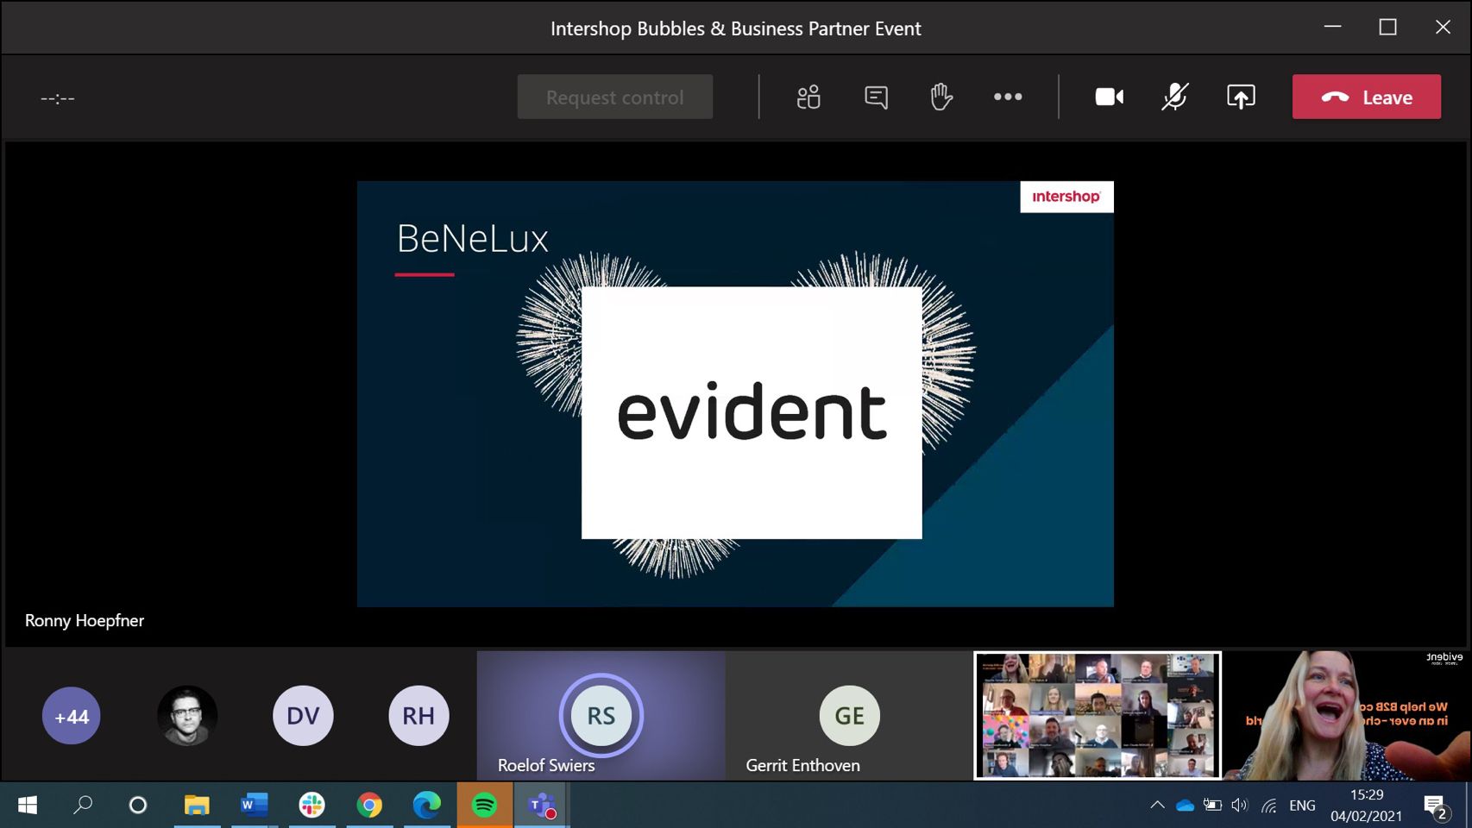This screenshot has width=1472, height=828.
Task: Open Google Chrome from taskbar
Action: coord(369,806)
